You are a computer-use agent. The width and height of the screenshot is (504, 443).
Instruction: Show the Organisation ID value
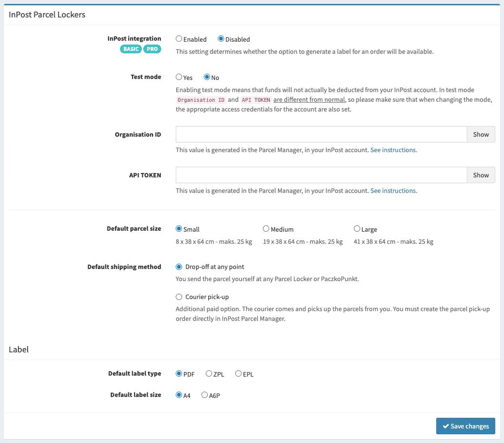481,134
